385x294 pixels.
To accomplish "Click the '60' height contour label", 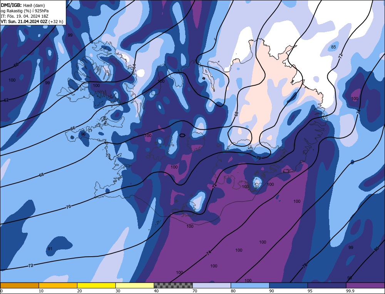I will [16, 65].
